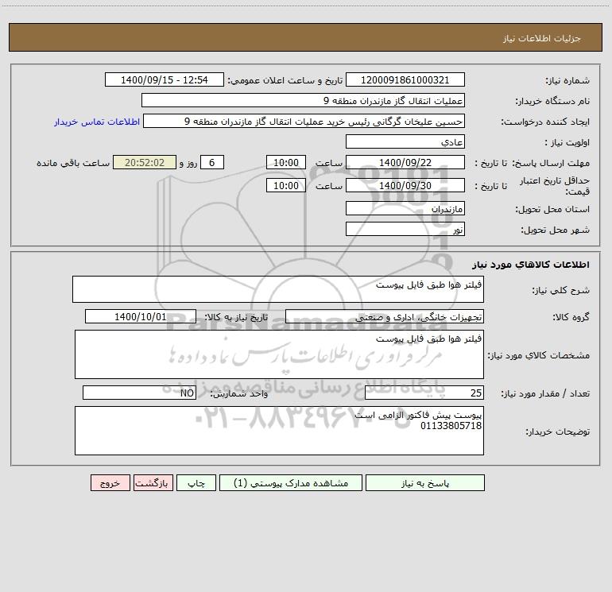
Task: Open 'مشاهده مدارک پیوستی (1)' attachments button
Action: coord(291,482)
